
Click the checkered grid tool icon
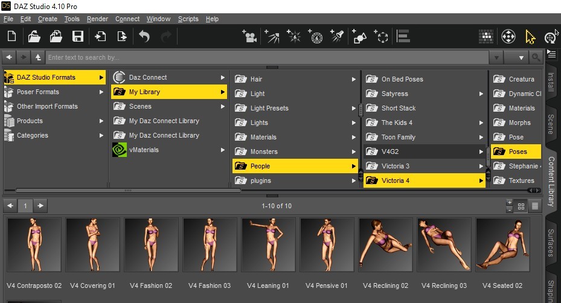pos(486,36)
